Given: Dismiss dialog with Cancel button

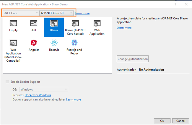Looking at the screenshot, I should (x=180, y=121).
